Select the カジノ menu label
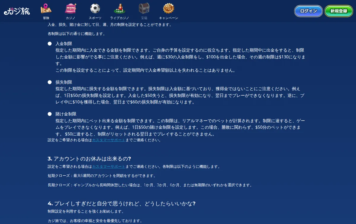The height and width of the screenshot is (224, 356). pos(71,18)
